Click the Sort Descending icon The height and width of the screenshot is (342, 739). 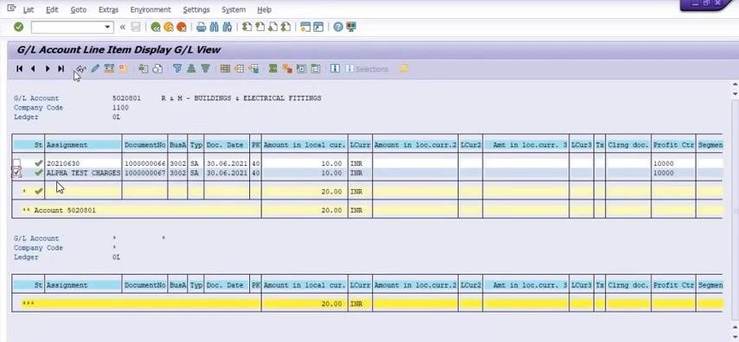pyautogui.click(x=205, y=69)
